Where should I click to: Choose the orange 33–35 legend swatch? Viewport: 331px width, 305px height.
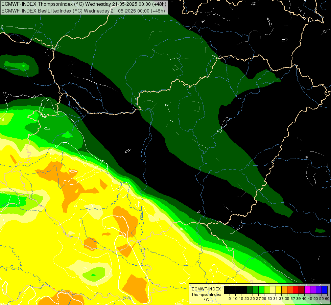(284, 290)
